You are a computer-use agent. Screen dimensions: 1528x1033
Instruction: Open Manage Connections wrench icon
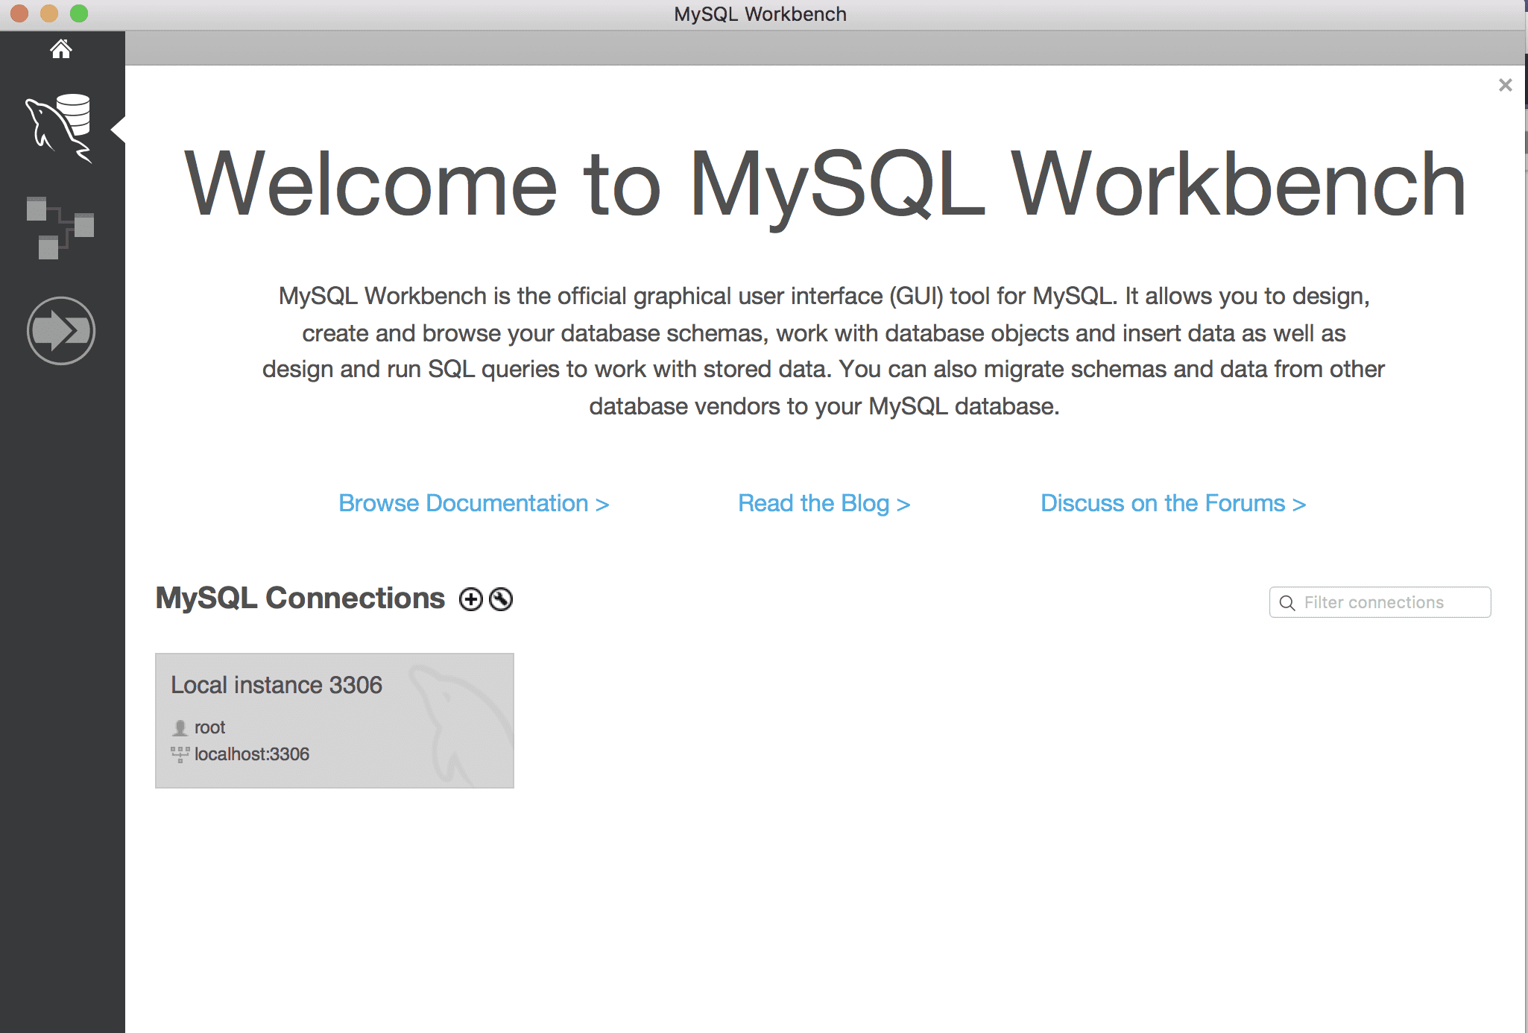pyautogui.click(x=501, y=599)
